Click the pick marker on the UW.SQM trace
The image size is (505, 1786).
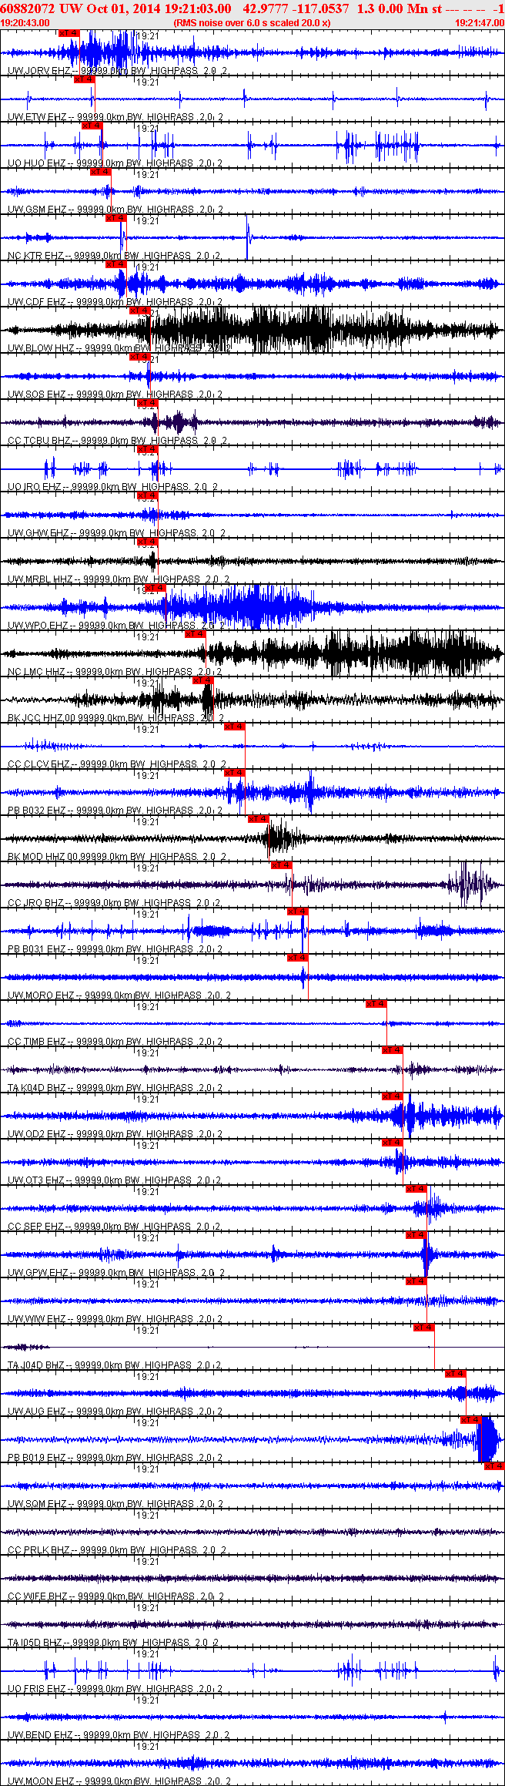click(494, 1466)
